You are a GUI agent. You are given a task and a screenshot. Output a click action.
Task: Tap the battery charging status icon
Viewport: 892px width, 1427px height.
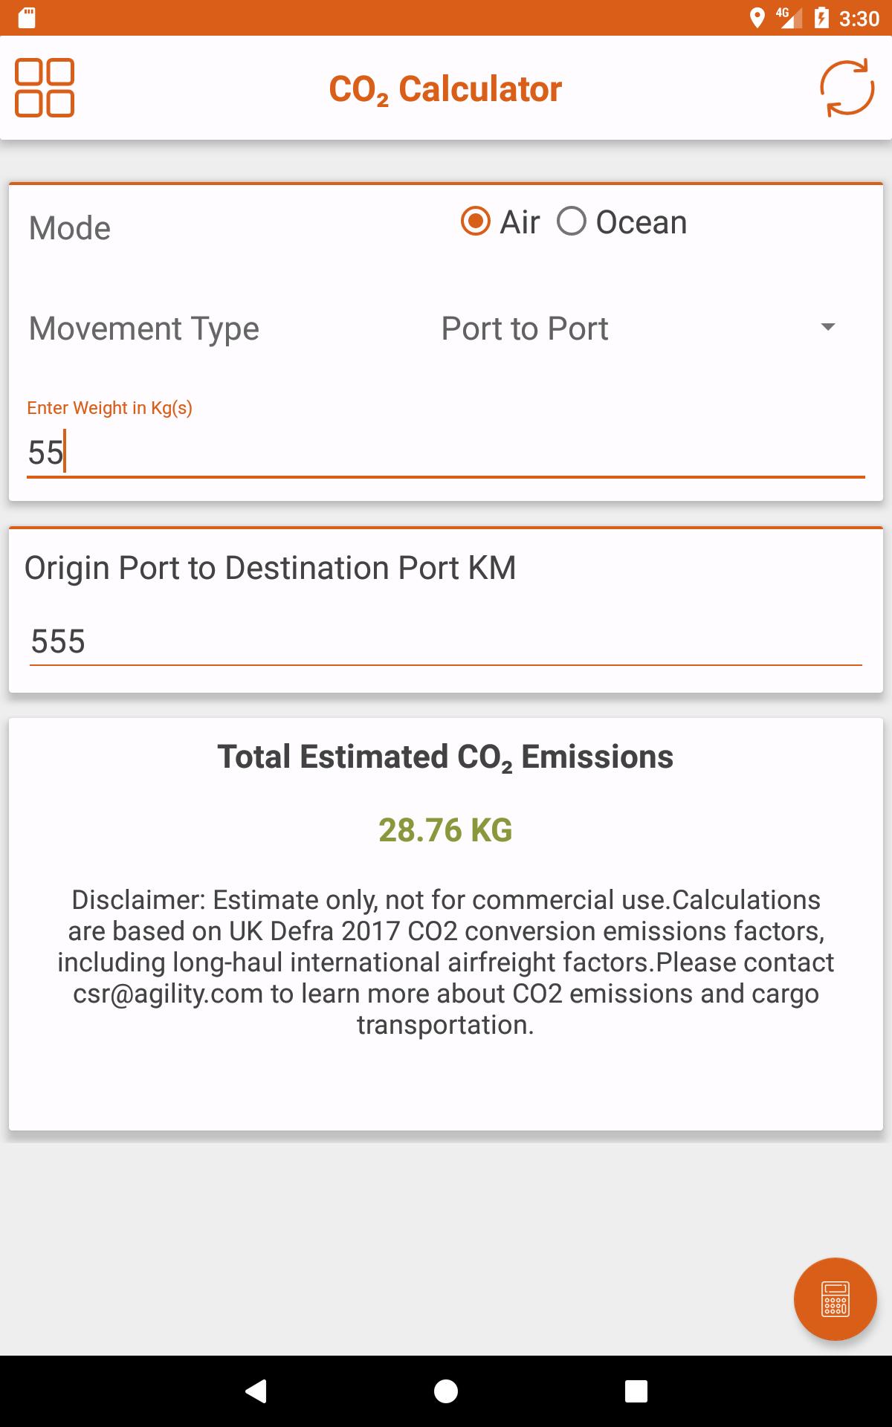coord(821,18)
